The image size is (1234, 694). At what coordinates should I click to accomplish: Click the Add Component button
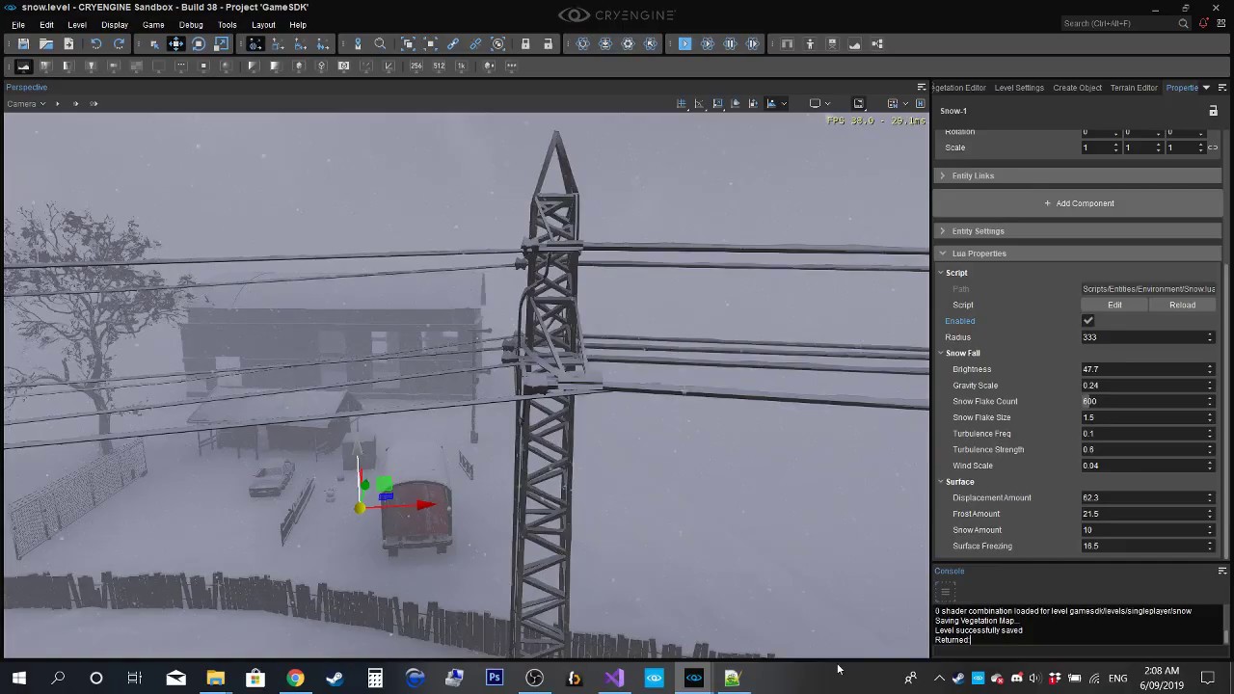click(1079, 203)
